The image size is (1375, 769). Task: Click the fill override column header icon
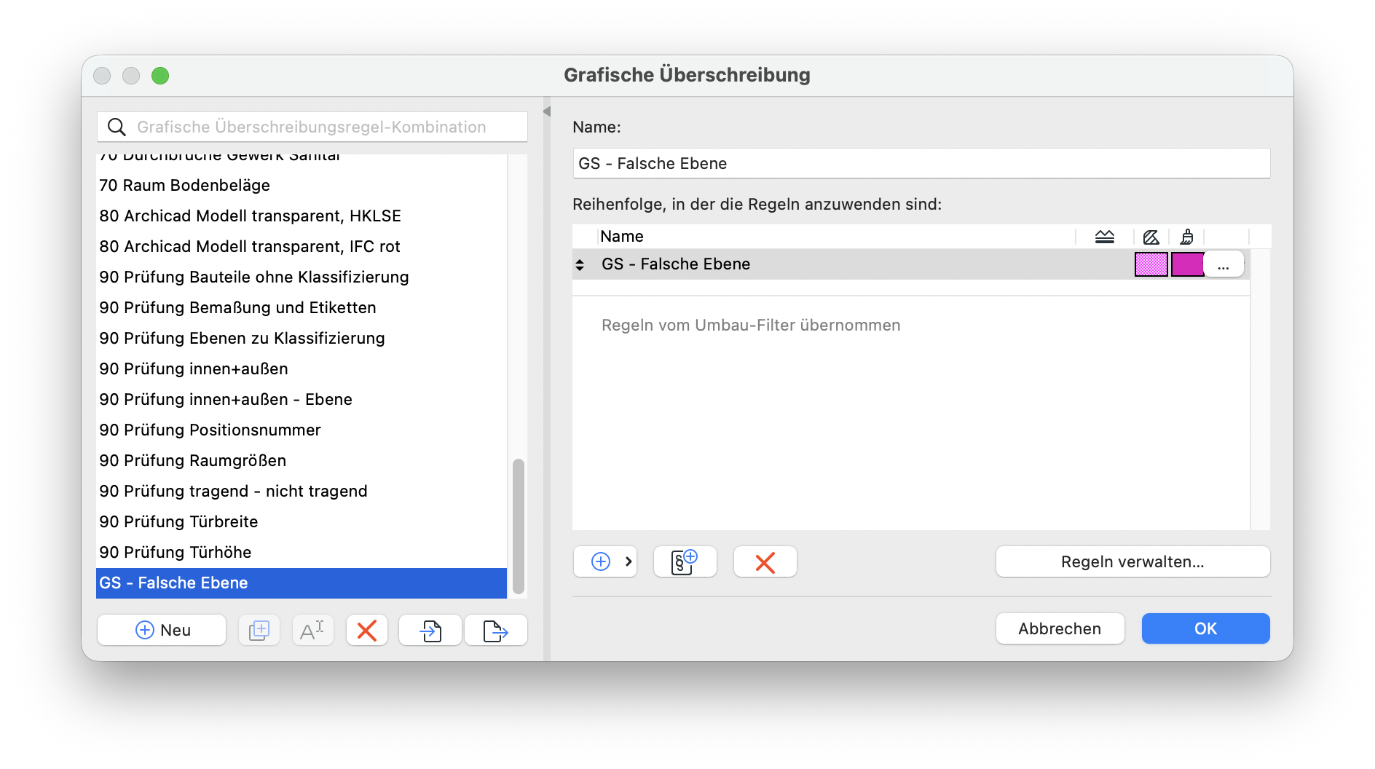click(1151, 237)
